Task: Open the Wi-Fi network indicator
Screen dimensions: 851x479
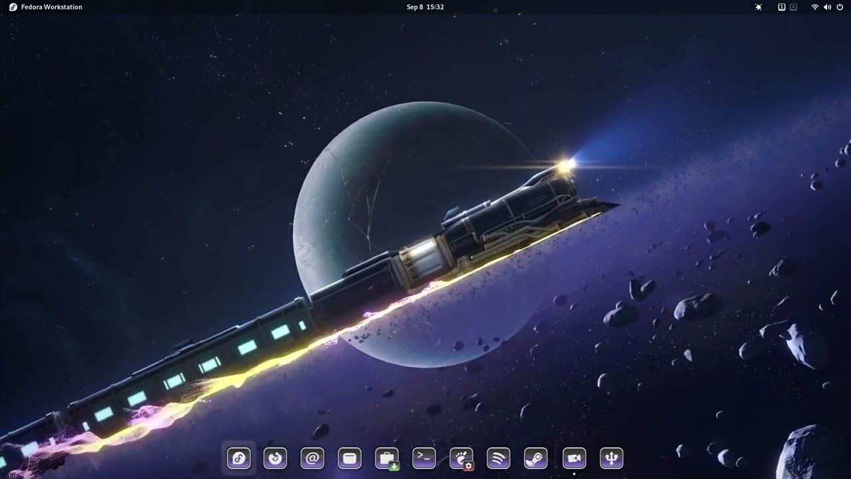Action: point(815,7)
